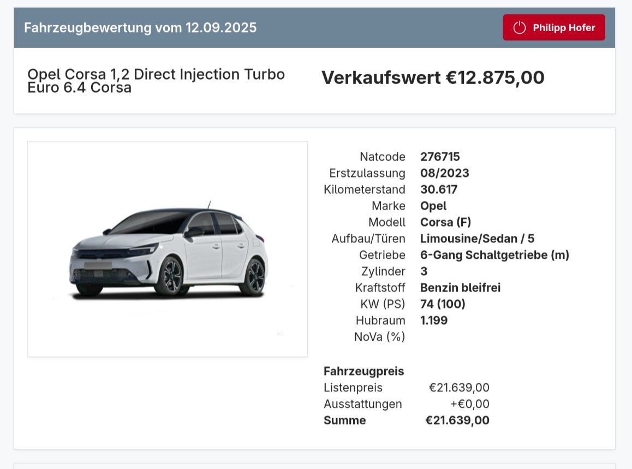
Task: Click the power icon beside Philipp Hofer
Action: pos(520,28)
